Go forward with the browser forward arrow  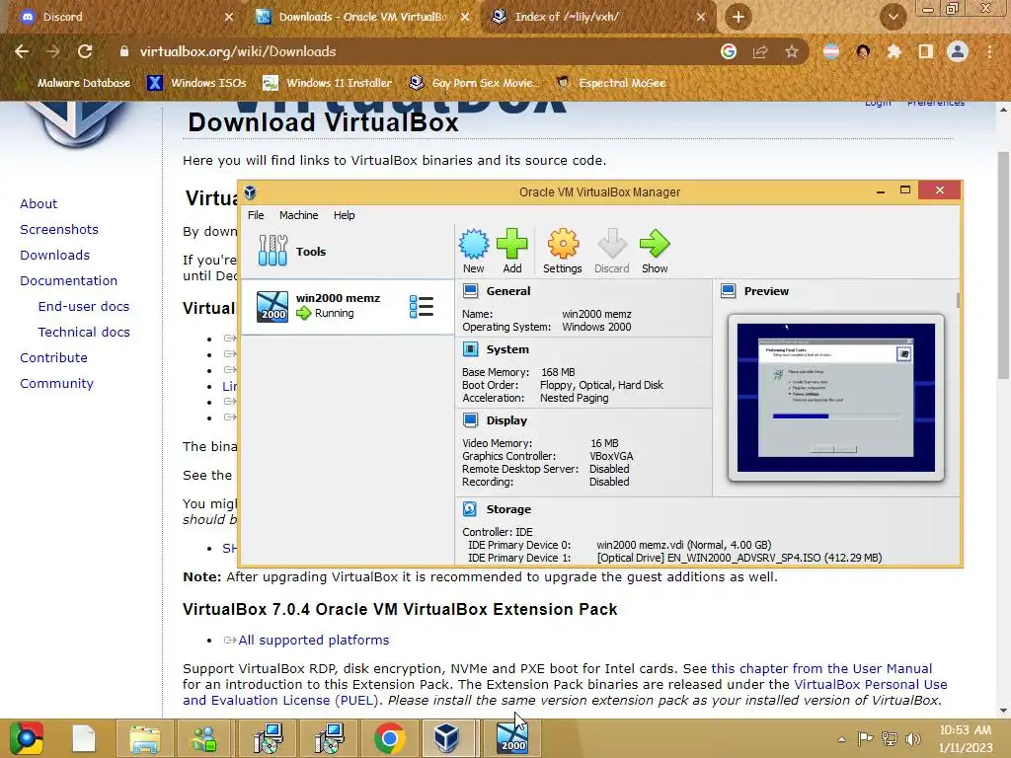[53, 51]
